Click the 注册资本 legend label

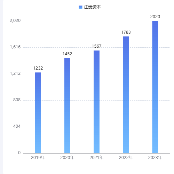coord(92,7)
